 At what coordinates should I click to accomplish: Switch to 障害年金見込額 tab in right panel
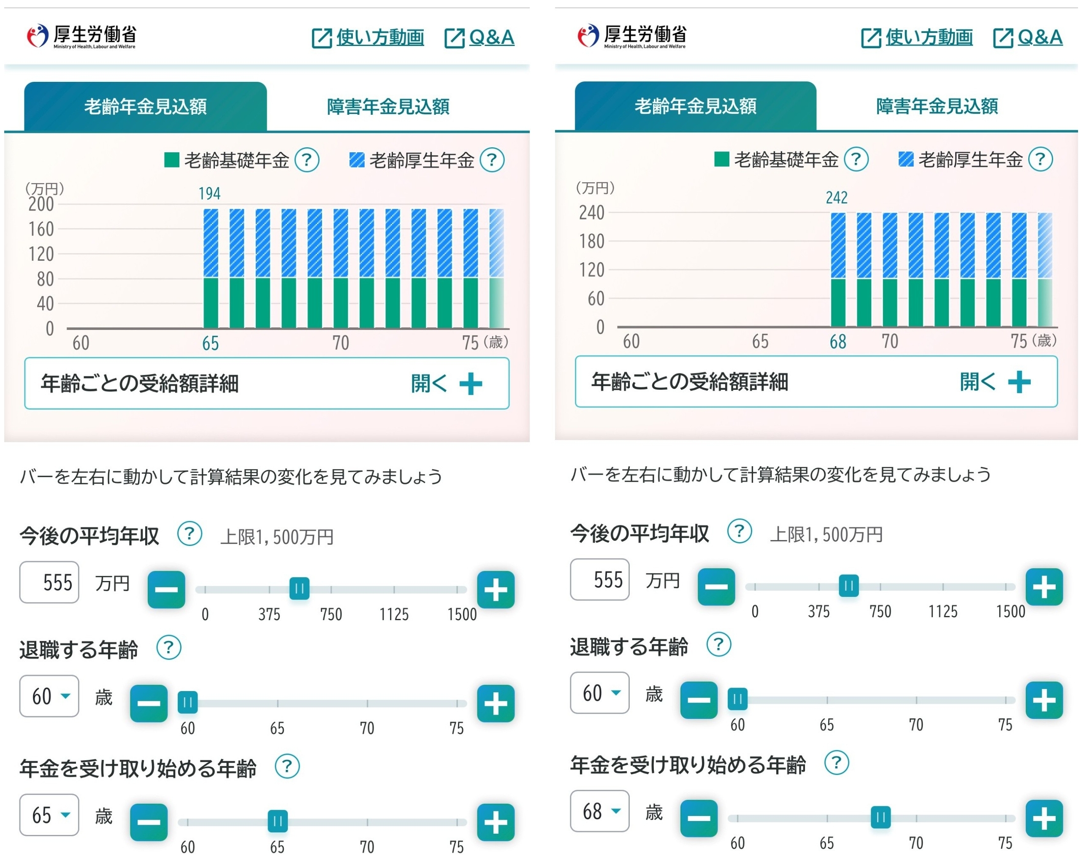pos(937,106)
